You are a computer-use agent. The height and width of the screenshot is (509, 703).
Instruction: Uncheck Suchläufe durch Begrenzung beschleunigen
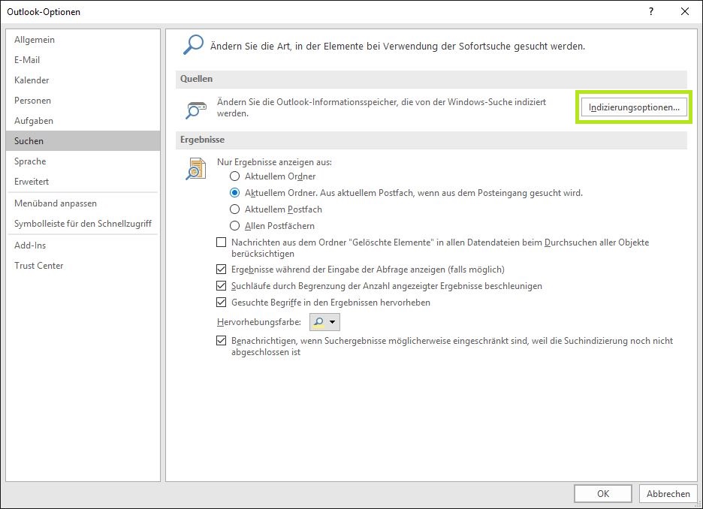221,286
